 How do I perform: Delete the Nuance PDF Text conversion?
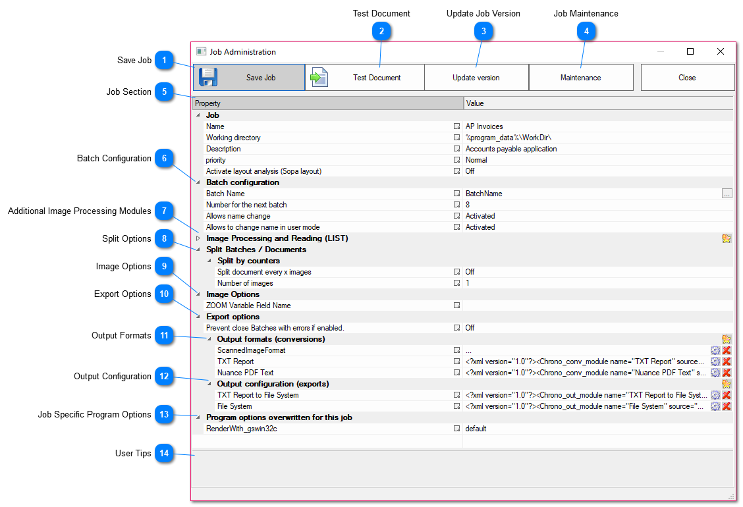click(725, 372)
